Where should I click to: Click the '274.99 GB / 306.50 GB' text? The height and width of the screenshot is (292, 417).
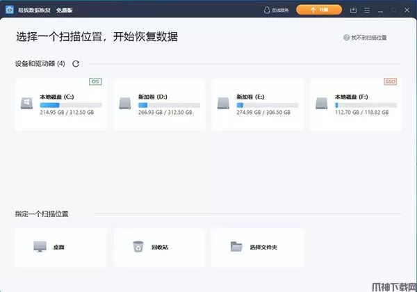click(x=263, y=113)
